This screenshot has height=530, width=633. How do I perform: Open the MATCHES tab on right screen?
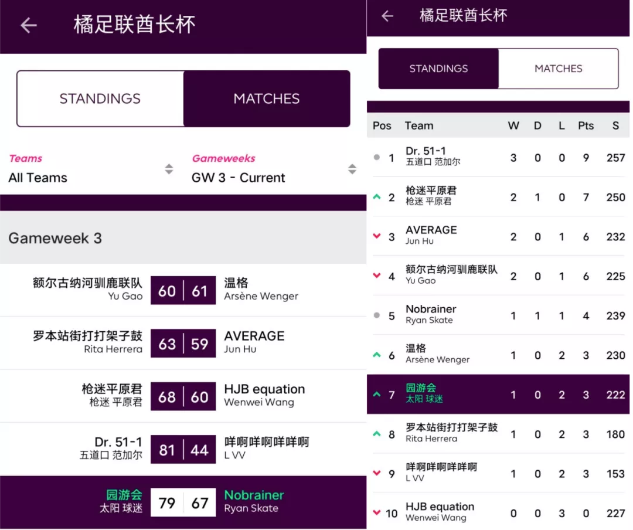(558, 69)
